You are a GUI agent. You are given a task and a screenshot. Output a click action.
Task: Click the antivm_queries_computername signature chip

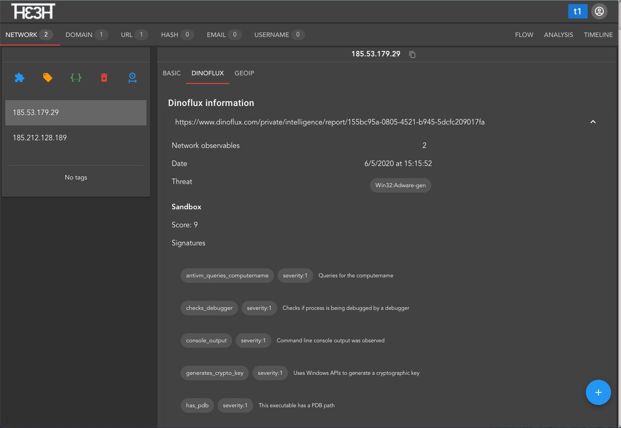(x=227, y=276)
